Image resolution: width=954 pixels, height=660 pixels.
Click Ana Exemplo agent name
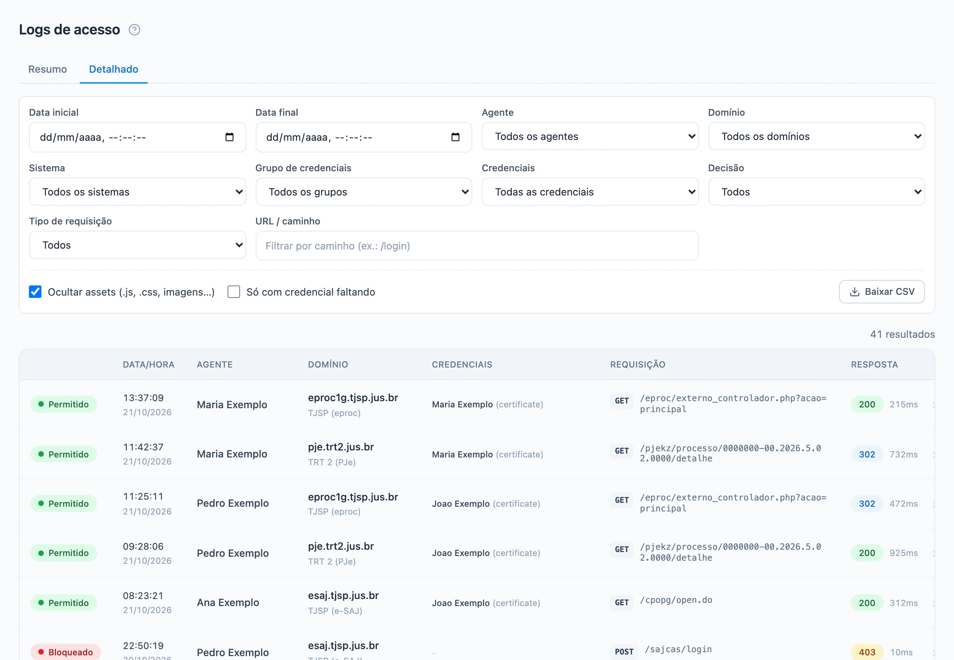(x=228, y=603)
